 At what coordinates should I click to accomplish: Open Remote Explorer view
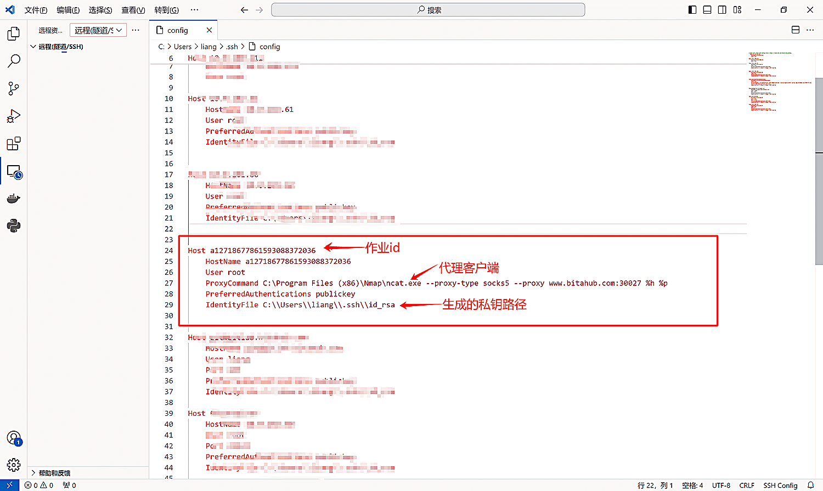point(14,172)
